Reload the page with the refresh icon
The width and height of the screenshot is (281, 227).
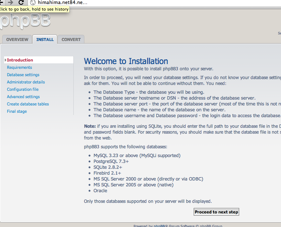21,3
